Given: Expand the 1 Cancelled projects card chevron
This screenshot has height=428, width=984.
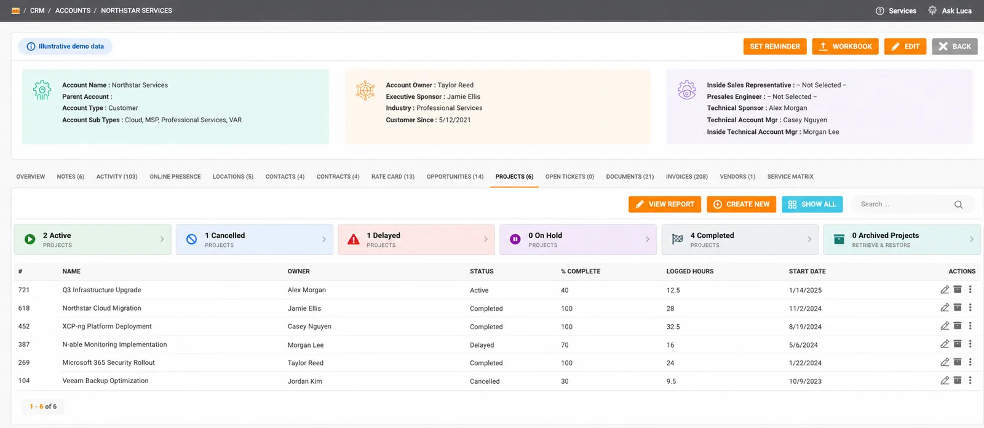Looking at the screenshot, I should point(324,239).
